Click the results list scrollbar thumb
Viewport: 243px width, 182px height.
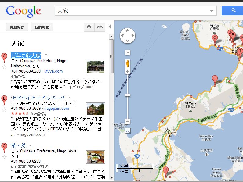111,56
